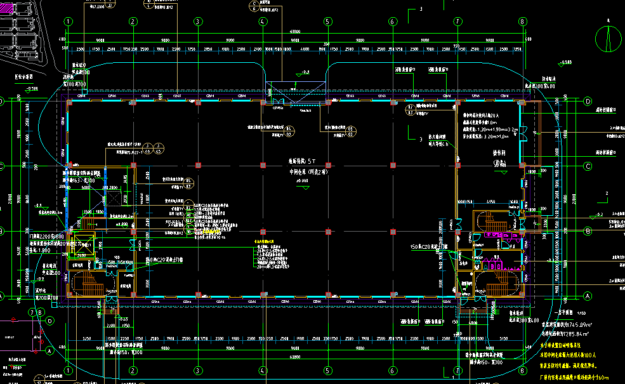
Task: Click axis bubble C right of the plan
Action: [588, 166]
